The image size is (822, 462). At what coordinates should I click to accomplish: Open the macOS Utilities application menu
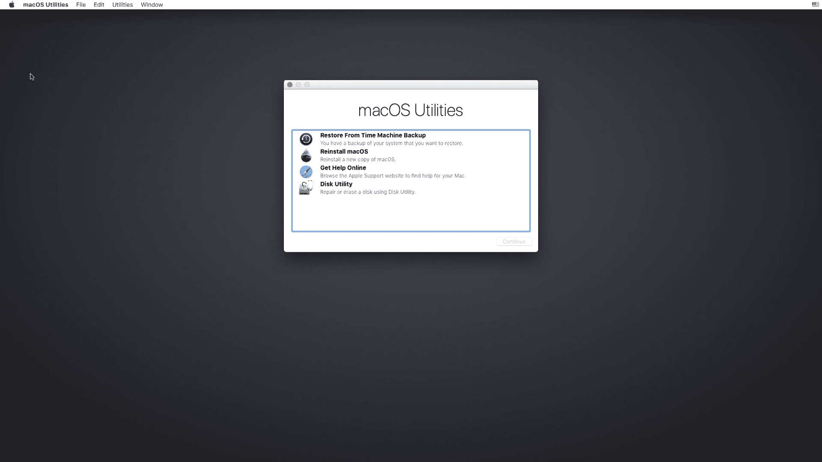(45, 5)
